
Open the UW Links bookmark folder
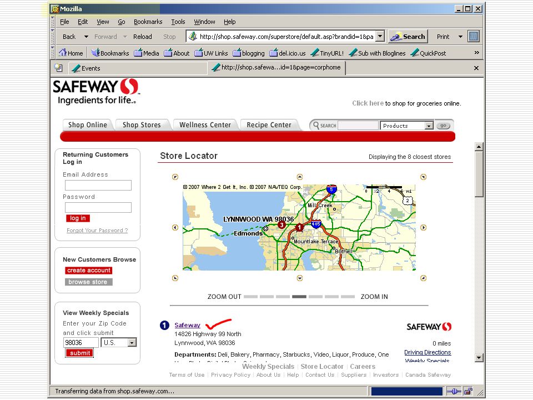click(211, 53)
